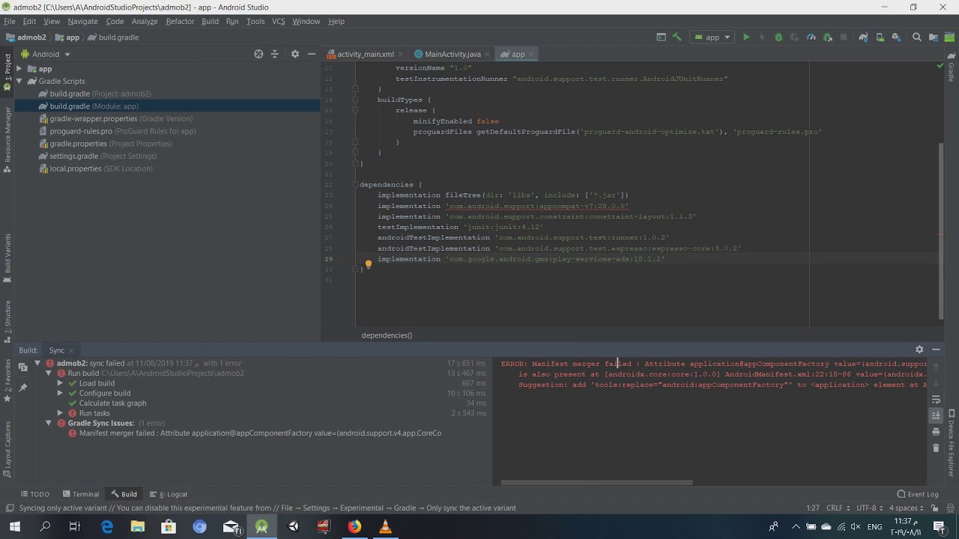
Task: Click the Apply Changes lightning icon
Action: (x=762, y=37)
